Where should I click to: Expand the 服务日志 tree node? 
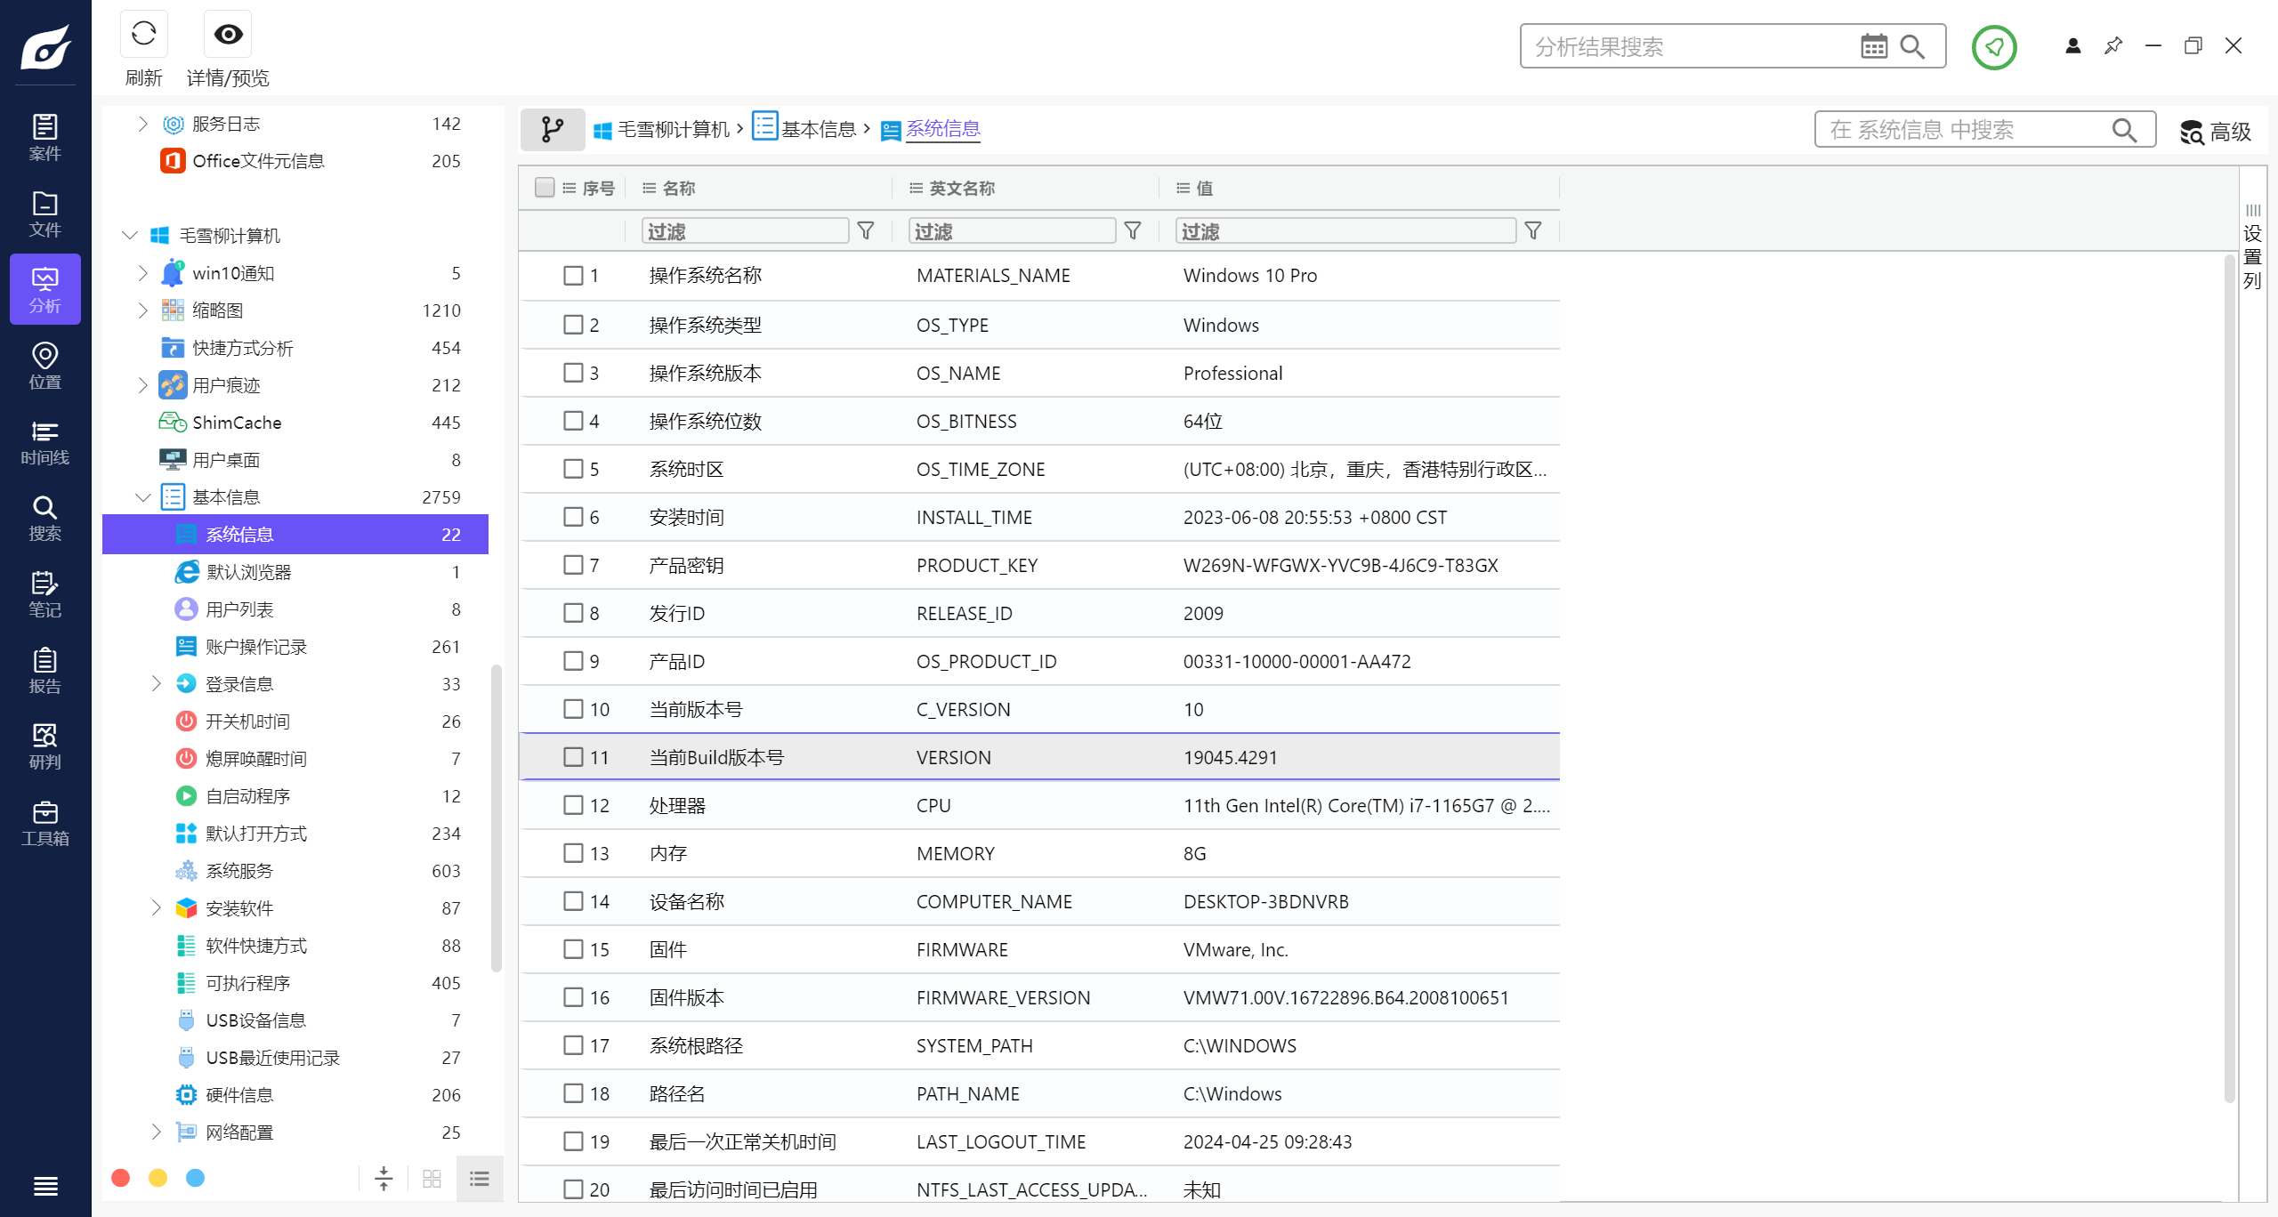[x=142, y=124]
